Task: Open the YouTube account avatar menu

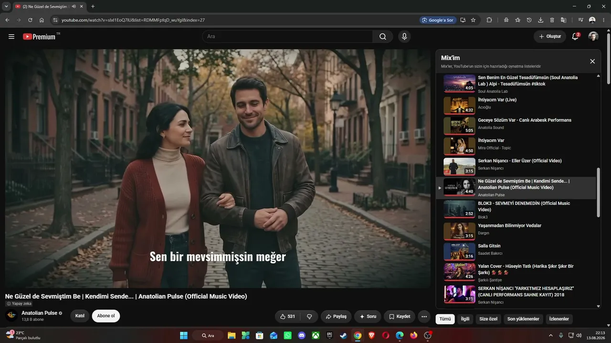Action: pyautogui.click(x=593, y=37)
